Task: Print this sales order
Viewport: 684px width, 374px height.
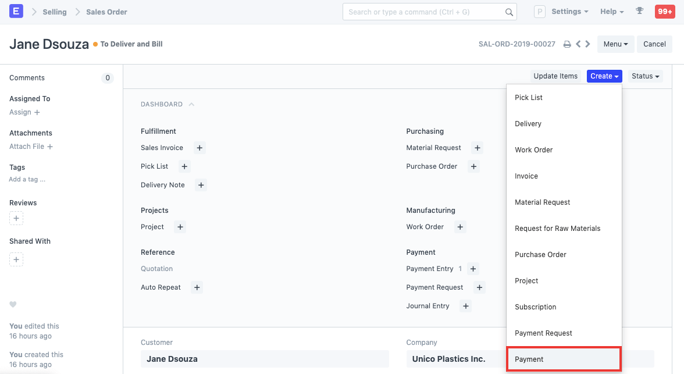Action: click(567, 44)
